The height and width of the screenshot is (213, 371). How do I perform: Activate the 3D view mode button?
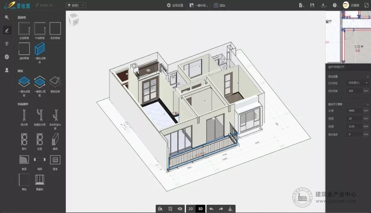click(200, 209)
